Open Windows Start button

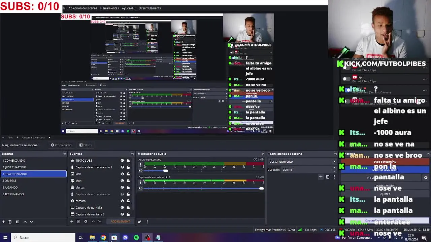5,238
